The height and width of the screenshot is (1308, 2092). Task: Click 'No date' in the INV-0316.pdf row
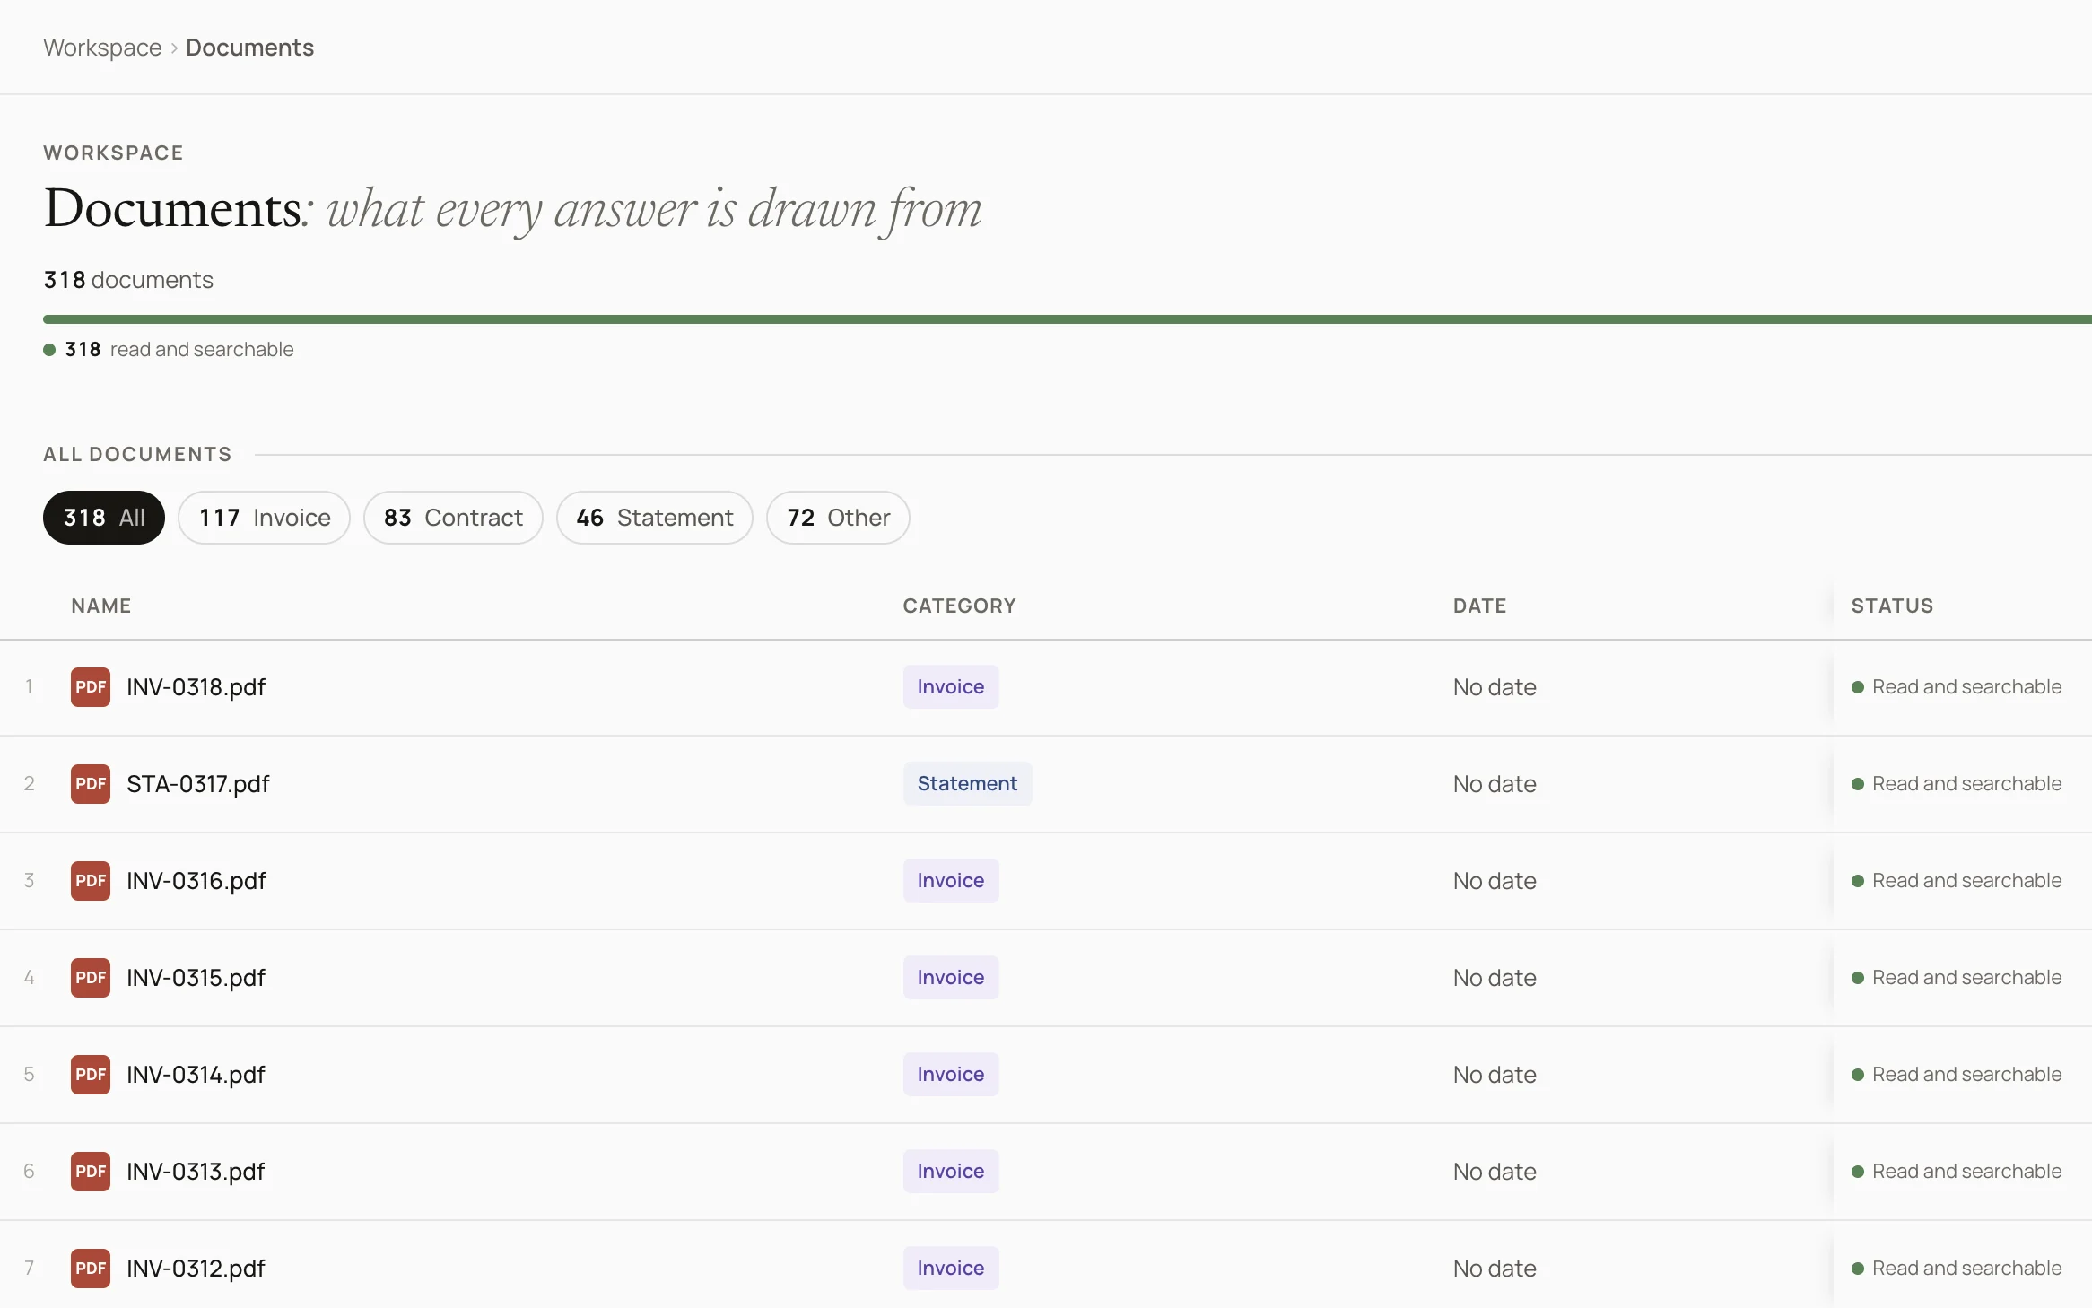pyautogui.click(x=1495, y=881)
